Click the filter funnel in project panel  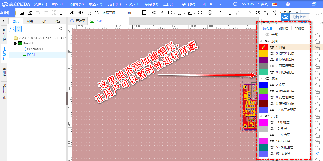(x=19, y=29)
